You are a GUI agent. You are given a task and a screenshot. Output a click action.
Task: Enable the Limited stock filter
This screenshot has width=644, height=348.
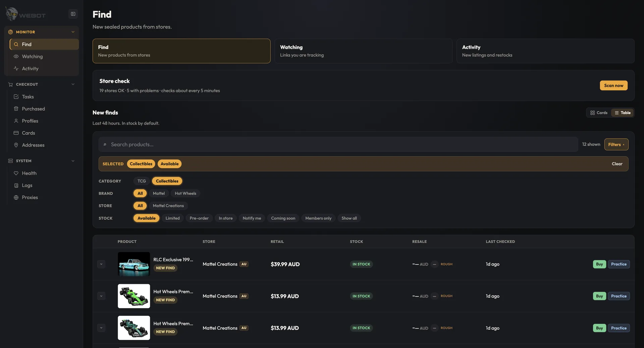pyautogui.click(x=172, y=218)
